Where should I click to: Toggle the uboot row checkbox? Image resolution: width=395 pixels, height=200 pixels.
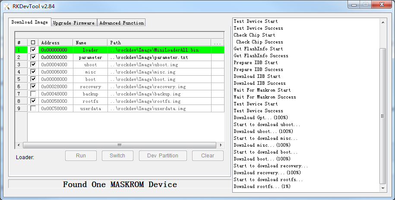[33, 64]
